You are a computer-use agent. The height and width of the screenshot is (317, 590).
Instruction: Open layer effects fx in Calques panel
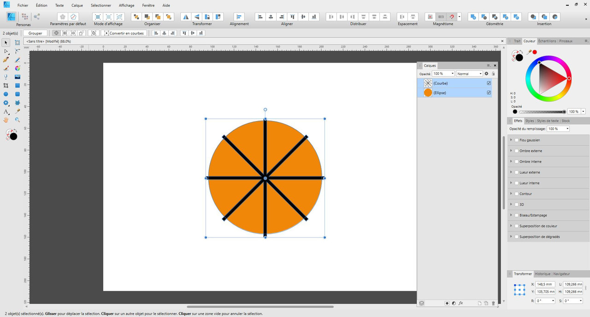point(460,303)
